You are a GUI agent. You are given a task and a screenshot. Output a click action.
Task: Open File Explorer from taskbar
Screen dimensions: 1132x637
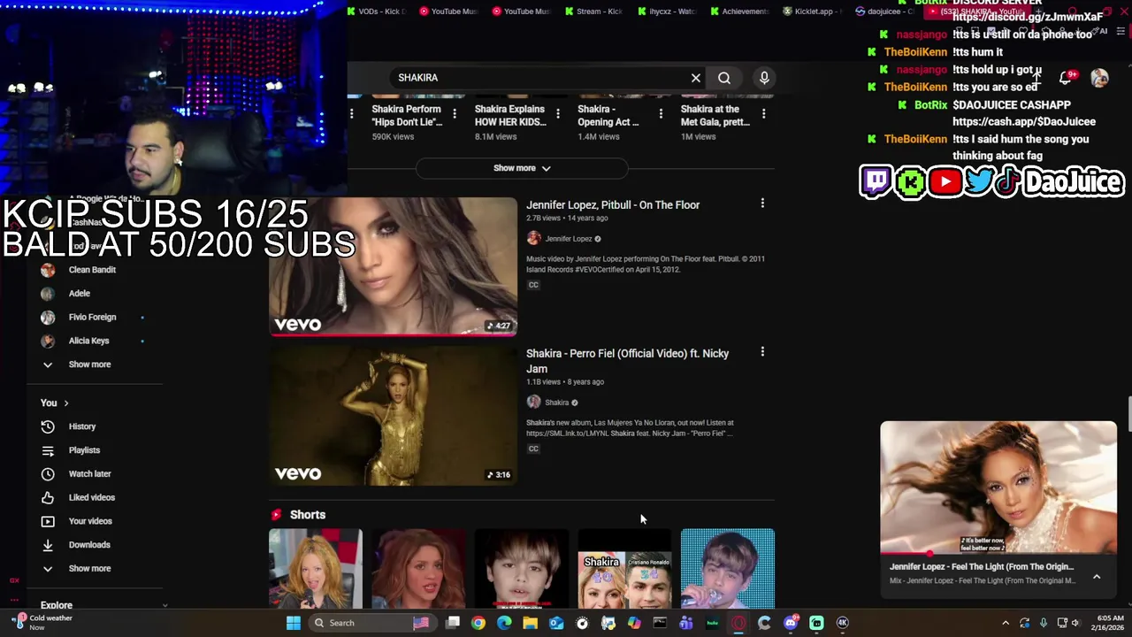pos(530,623)
